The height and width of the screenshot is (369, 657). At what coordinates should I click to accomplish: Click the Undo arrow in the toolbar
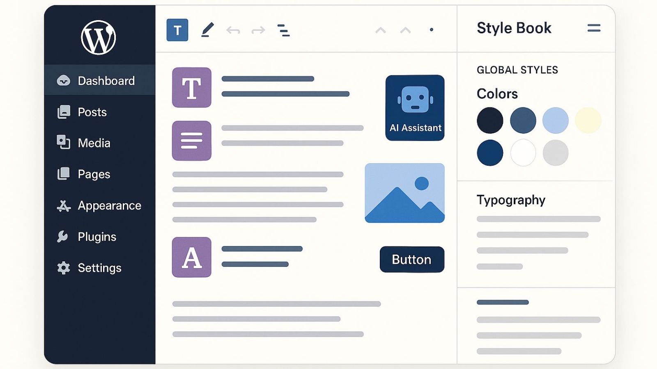pyautogui.click(x=233, y=30)
